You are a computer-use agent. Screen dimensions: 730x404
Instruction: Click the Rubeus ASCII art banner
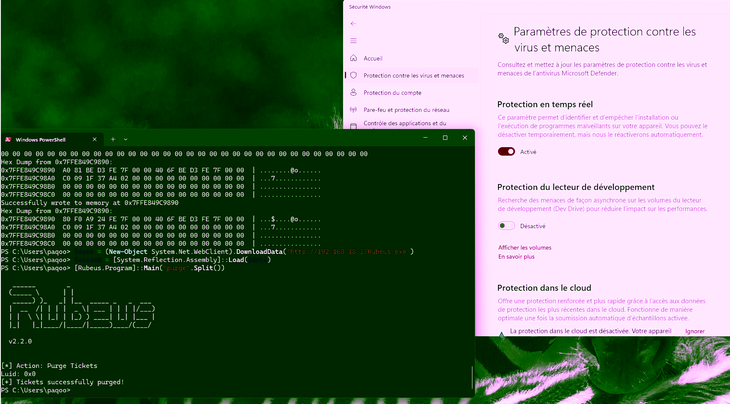click(82, 306)
